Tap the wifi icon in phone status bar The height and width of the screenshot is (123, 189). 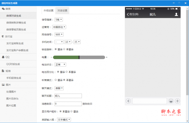click(x=143, y=9)
